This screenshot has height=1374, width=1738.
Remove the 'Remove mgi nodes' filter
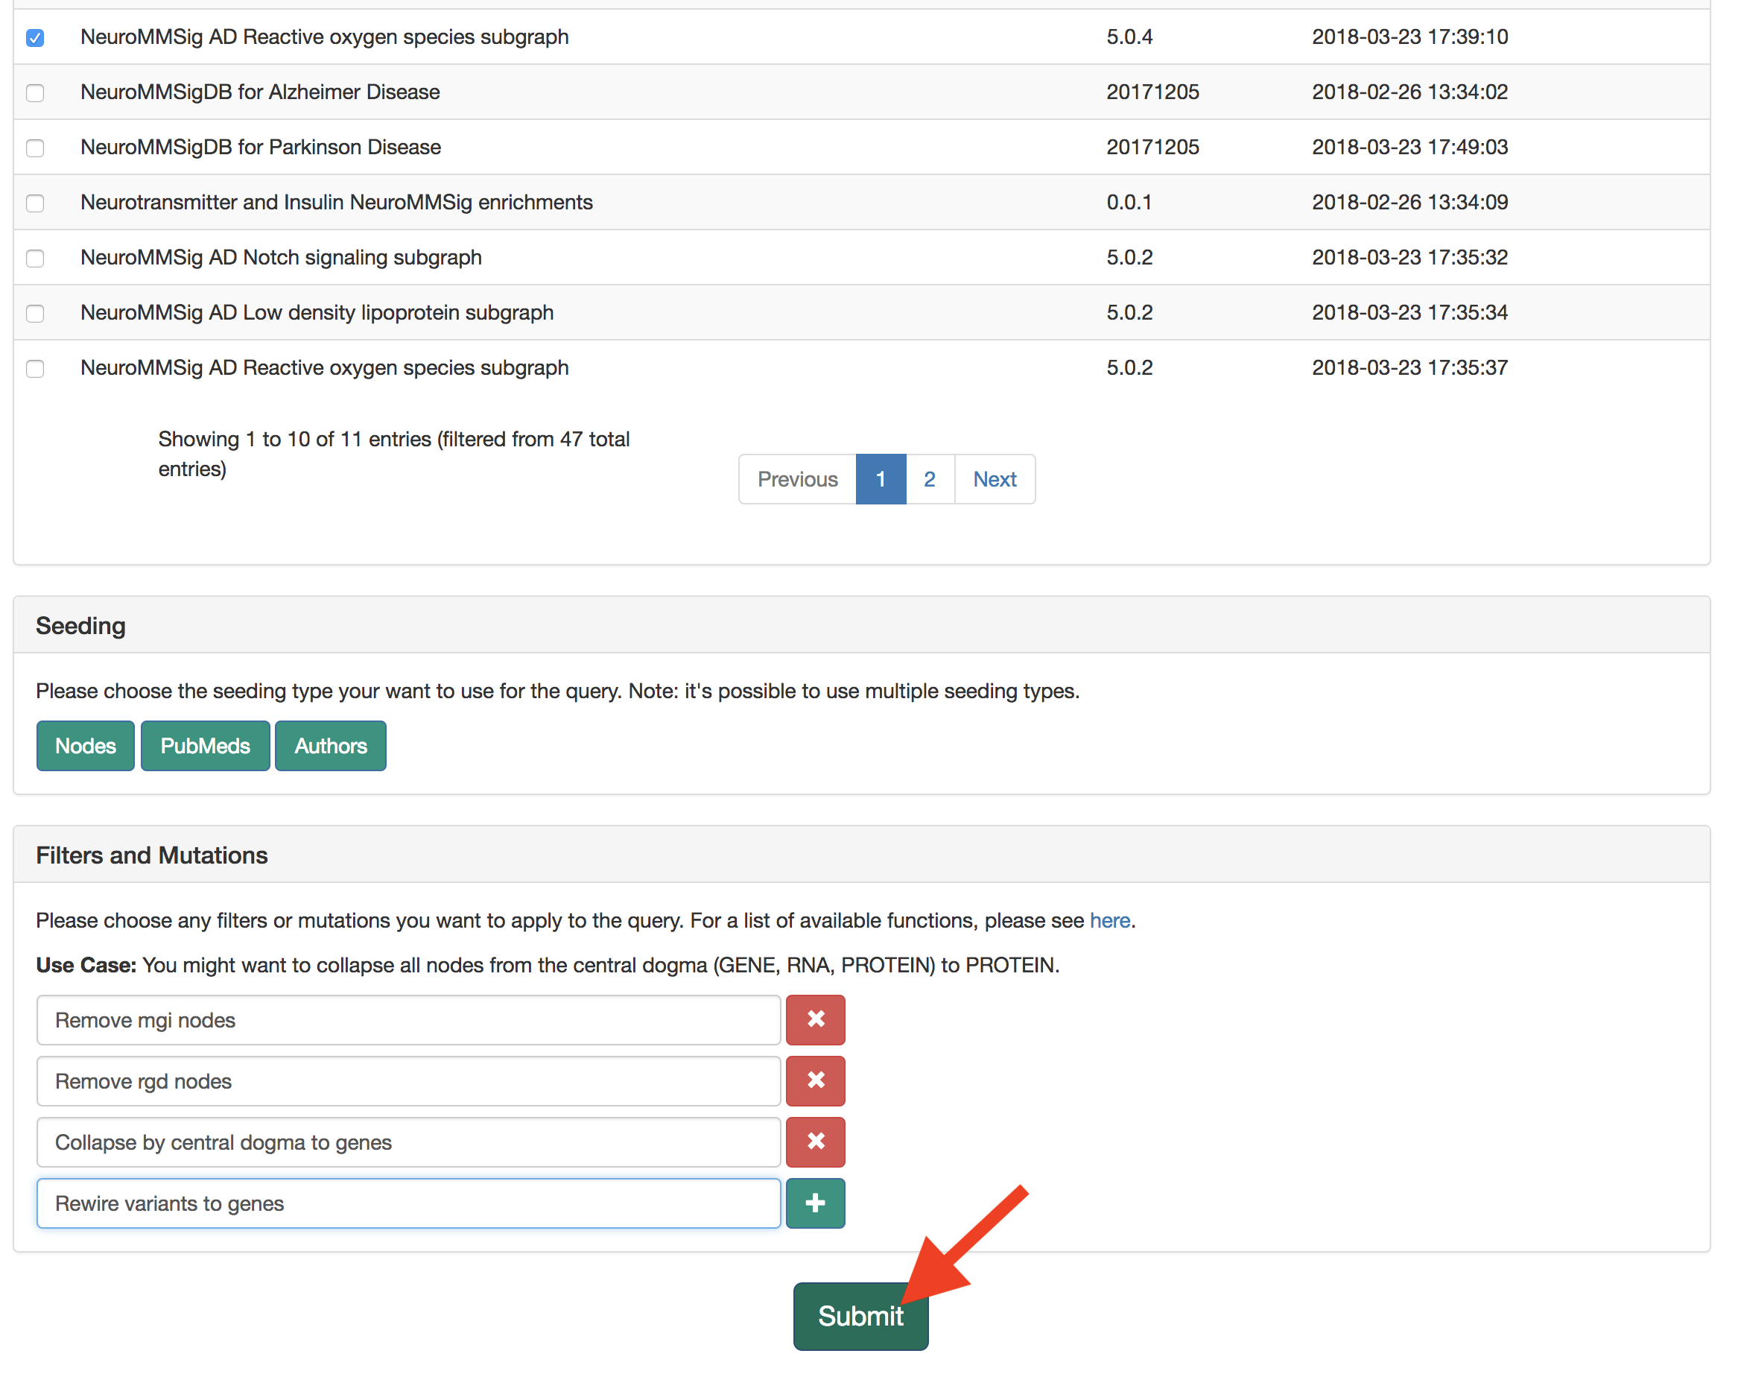coord(815,1019)
